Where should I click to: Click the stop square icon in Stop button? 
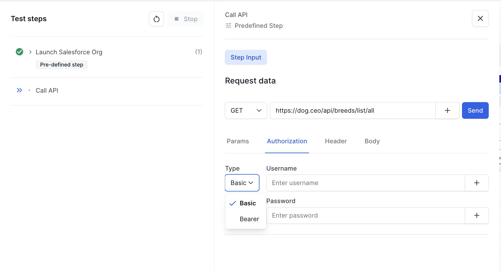click(177, 19)
